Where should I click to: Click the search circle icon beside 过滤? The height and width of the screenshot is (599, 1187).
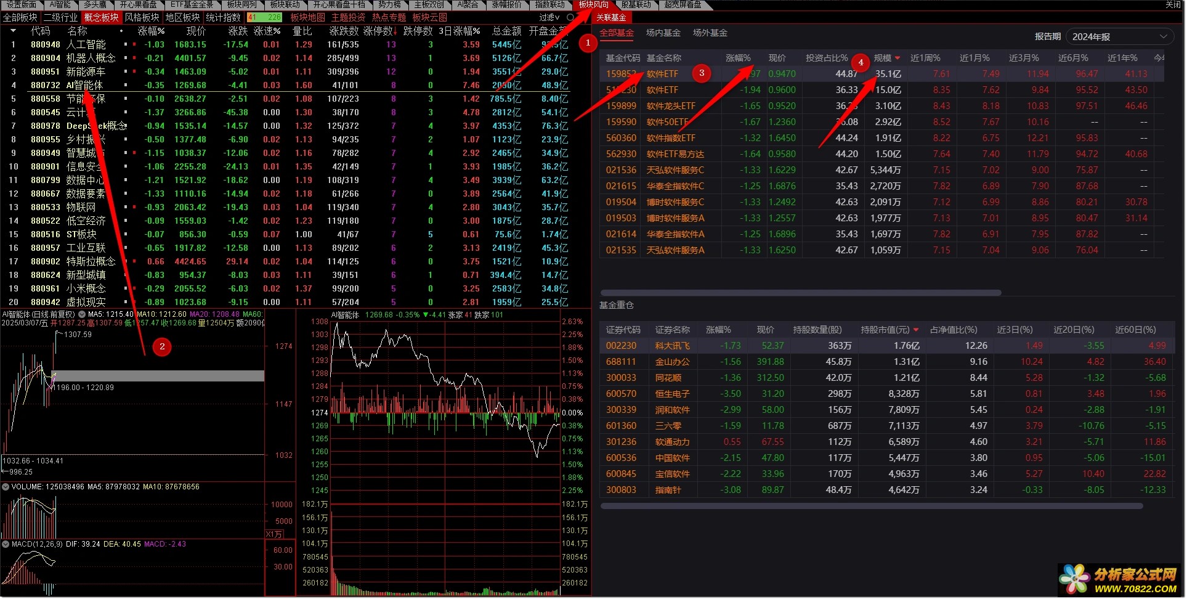(570, 17)
